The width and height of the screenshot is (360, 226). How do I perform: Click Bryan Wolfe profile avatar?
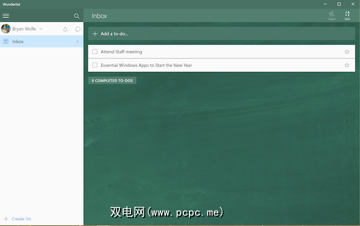tap(6, 29)
